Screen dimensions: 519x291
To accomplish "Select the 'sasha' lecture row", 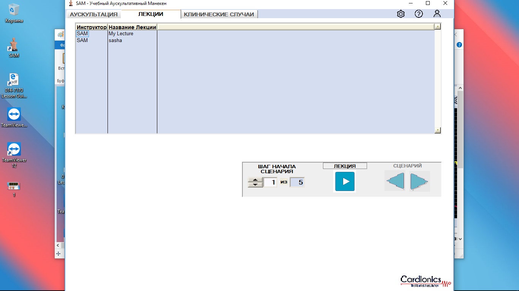I will [x=115, y=40].
